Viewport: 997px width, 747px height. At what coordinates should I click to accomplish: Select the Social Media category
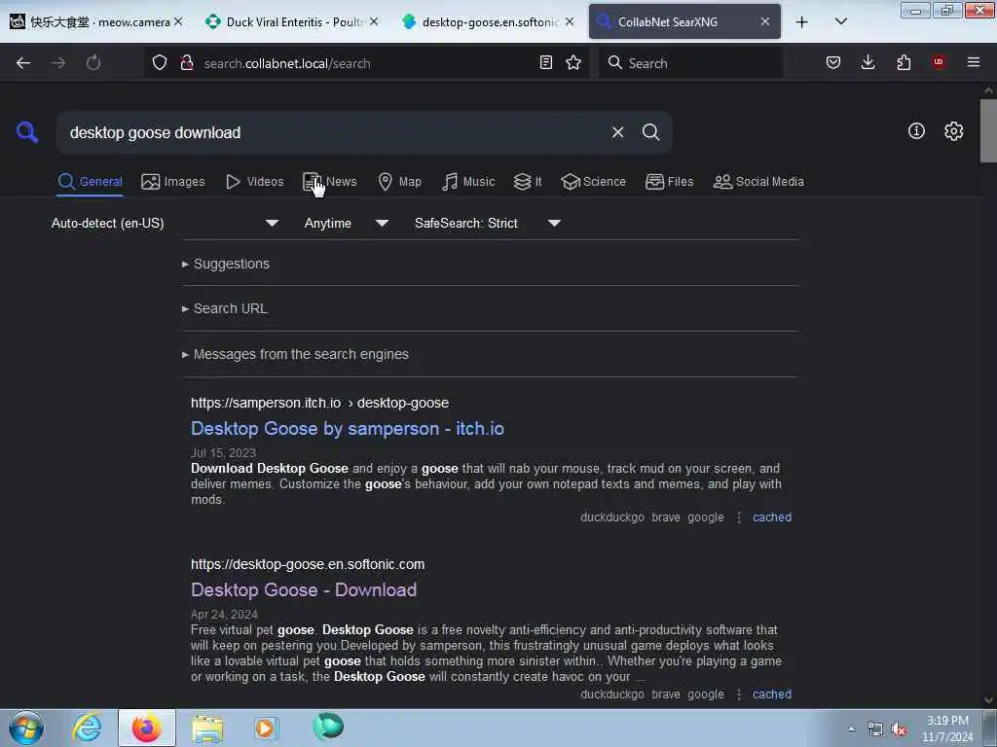[x=758, y=182]
